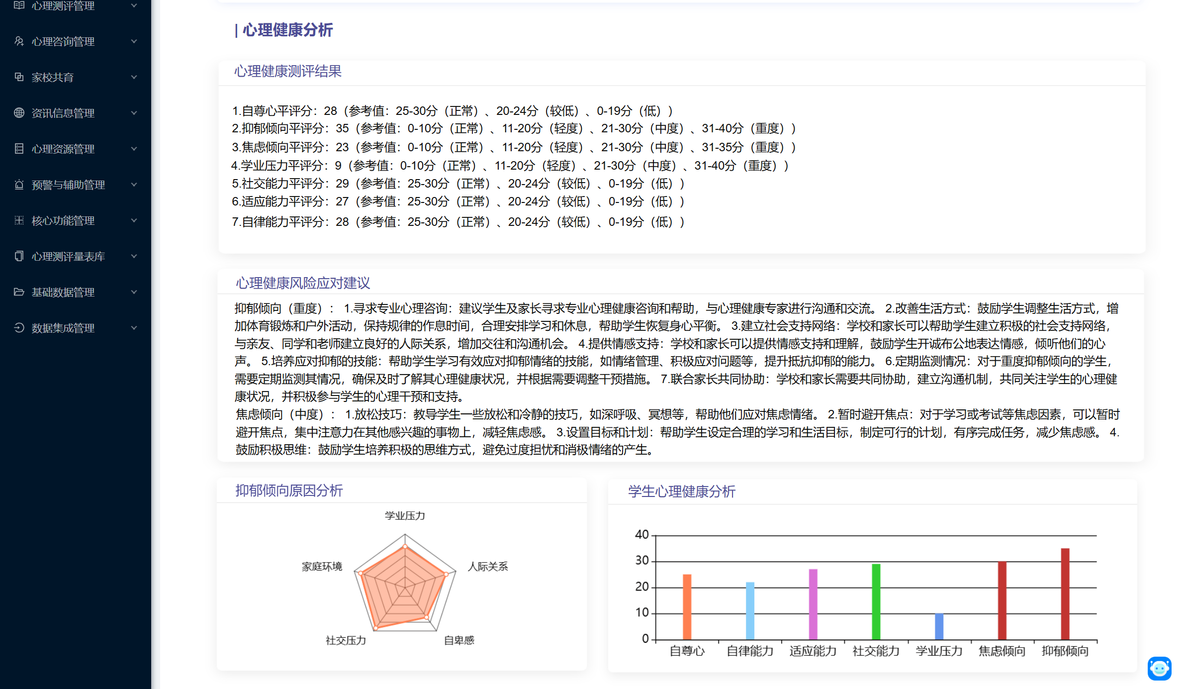The image size is (1188, 689).
Task: Click the folder icon for 基础数据管理
Action: pyautogui.click(x=19, y=292)
